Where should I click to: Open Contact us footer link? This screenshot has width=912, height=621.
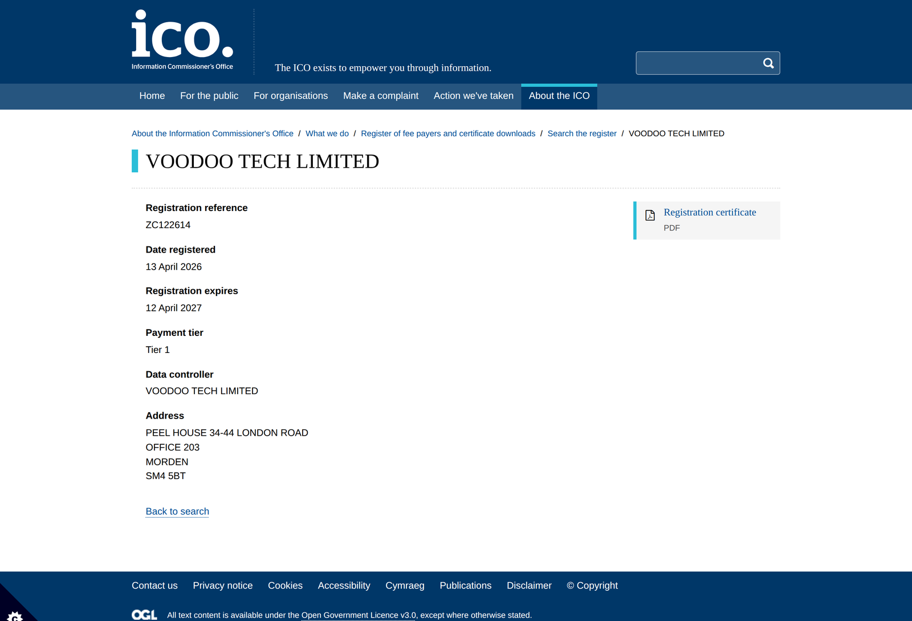click(x=154, y=586)
